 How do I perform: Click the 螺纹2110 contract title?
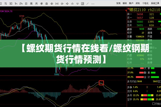(137, 10)
